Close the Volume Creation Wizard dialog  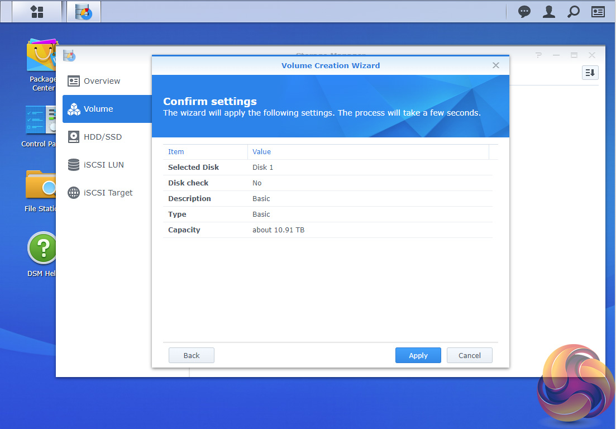click(496, 65)
